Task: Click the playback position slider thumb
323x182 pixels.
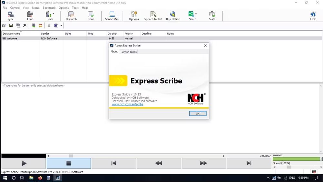Action: point(71,156)
